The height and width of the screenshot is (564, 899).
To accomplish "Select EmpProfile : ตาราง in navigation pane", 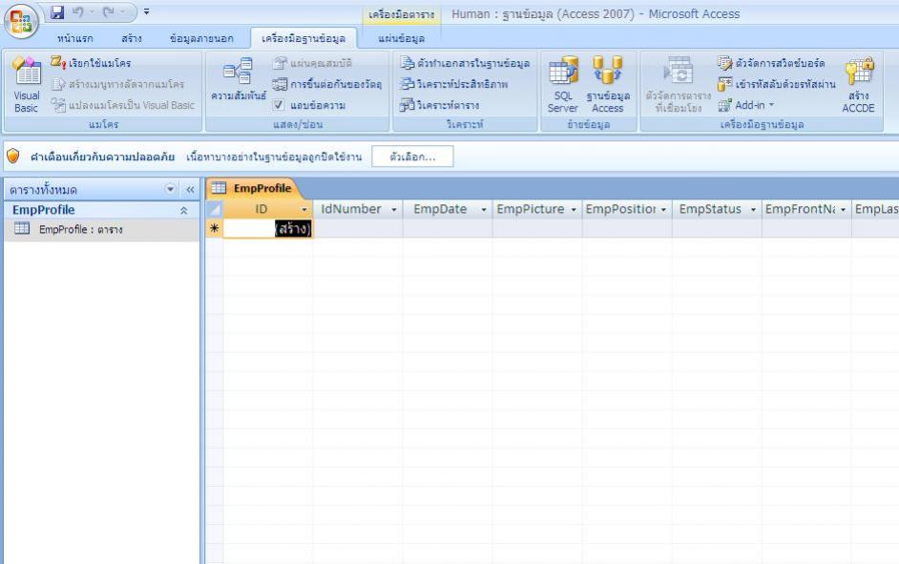I will click(102, 229).
